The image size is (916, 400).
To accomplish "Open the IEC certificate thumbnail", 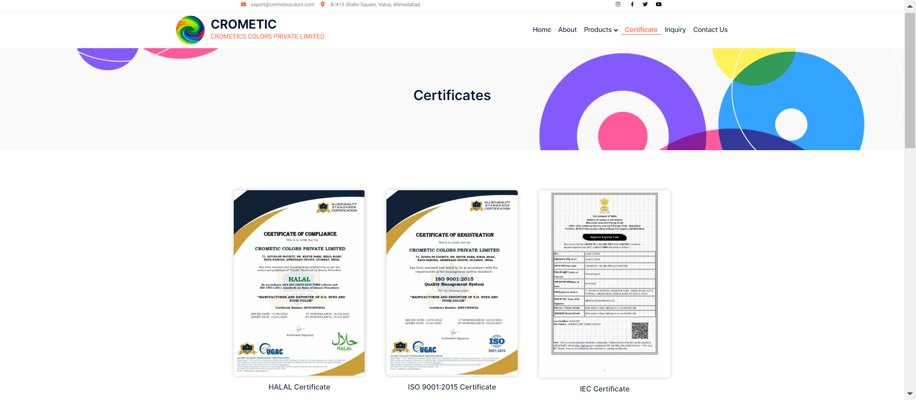I will [x=604, y=284].
